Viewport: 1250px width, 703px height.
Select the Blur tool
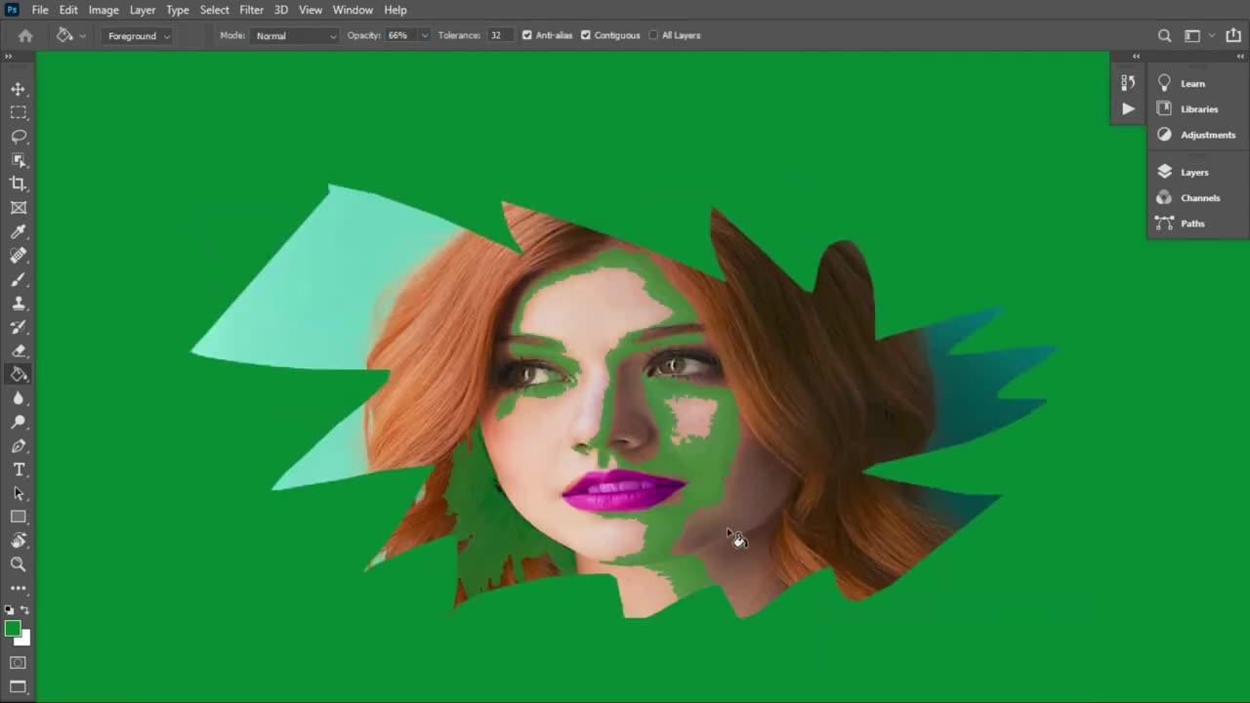pyautogui.click(x=19, y=398)
